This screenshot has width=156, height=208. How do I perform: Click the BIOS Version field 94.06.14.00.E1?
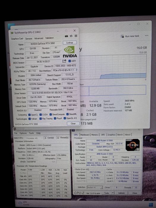43,62
